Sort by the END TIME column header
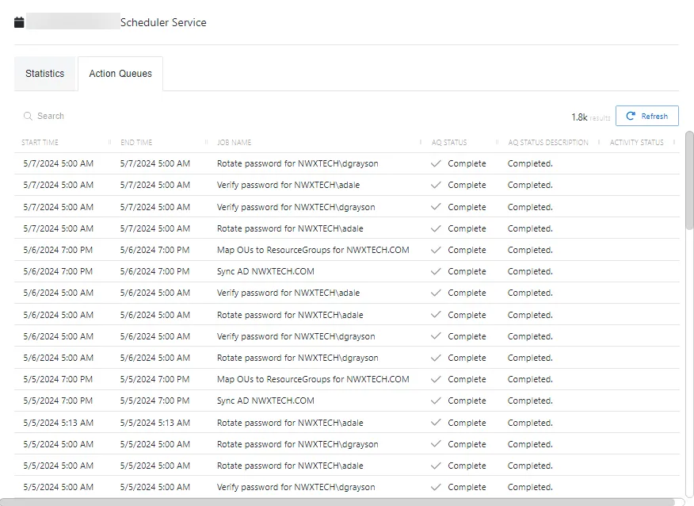The image size is (694, 506). [136, 142]
